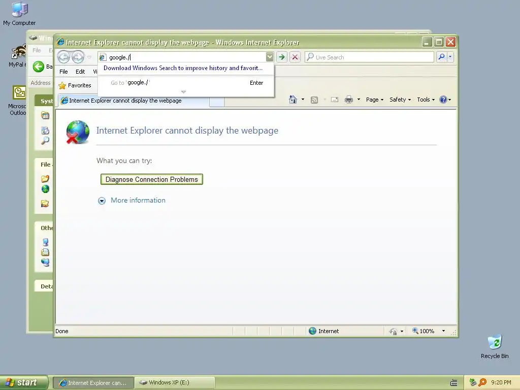The image size is (520, 390).
Task: Expand the address bar history dropdown
Action: [270, 57]
